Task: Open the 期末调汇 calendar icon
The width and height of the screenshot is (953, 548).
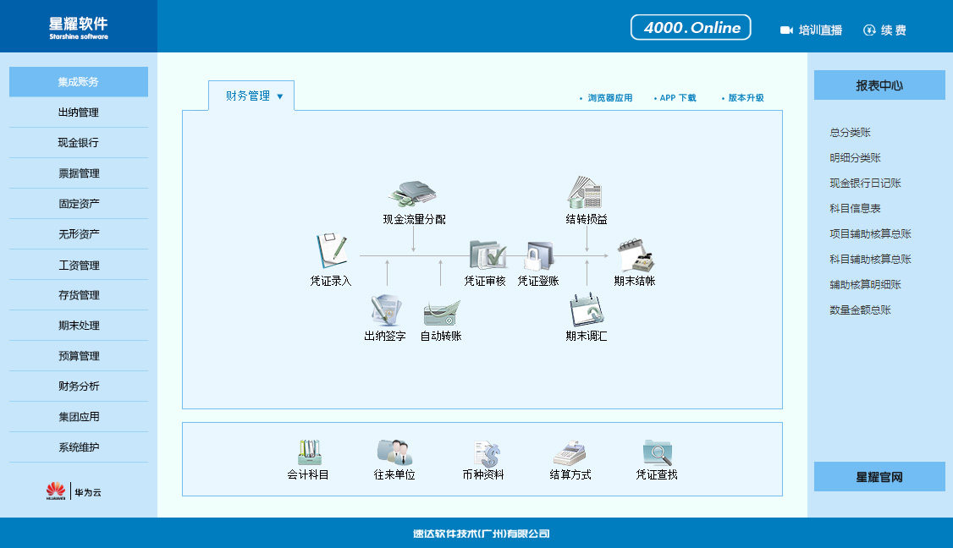Action: tap(587, 310)
